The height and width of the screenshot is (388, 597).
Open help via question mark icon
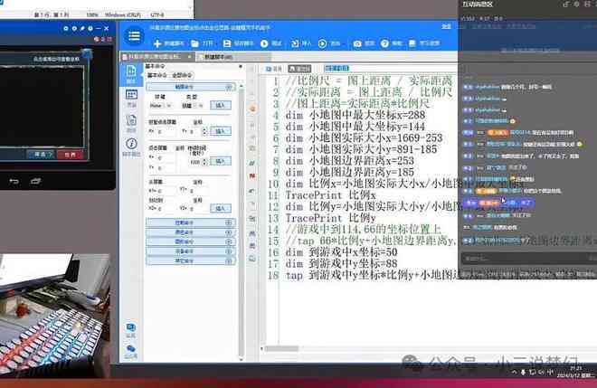385,43
